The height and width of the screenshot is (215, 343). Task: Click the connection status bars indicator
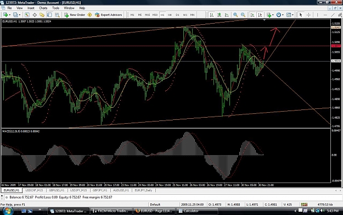[x=304, y=205]
